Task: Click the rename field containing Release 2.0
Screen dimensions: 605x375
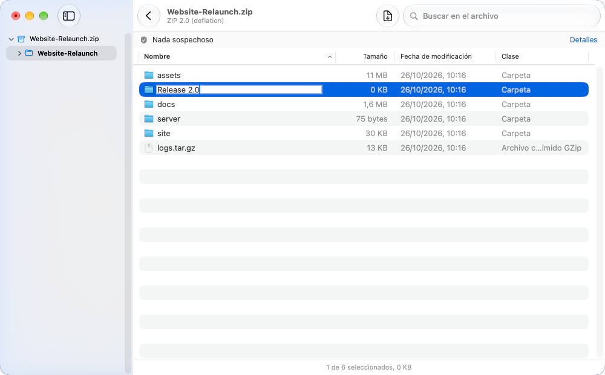Action: click(x=239, y=90)
